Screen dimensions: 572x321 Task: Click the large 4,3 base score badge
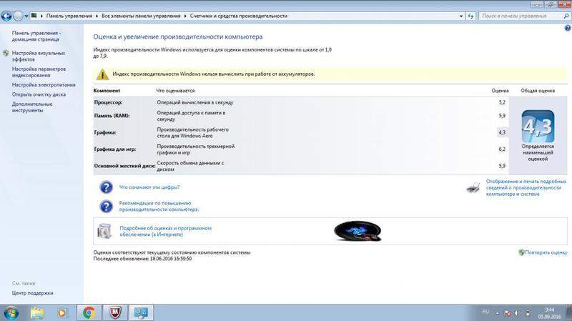[x=538, y=127]
